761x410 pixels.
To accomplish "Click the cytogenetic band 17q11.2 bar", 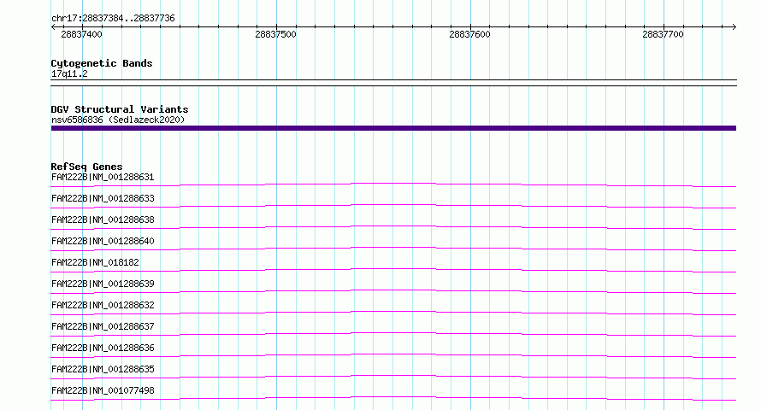I will click(x=393, y=83).
